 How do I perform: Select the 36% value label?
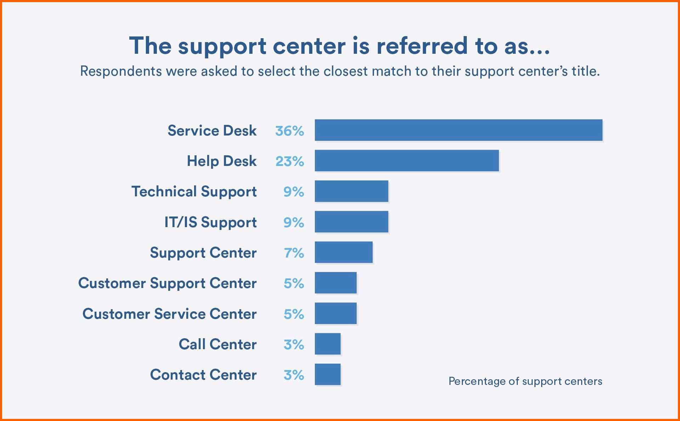click(x=290, y=131)
